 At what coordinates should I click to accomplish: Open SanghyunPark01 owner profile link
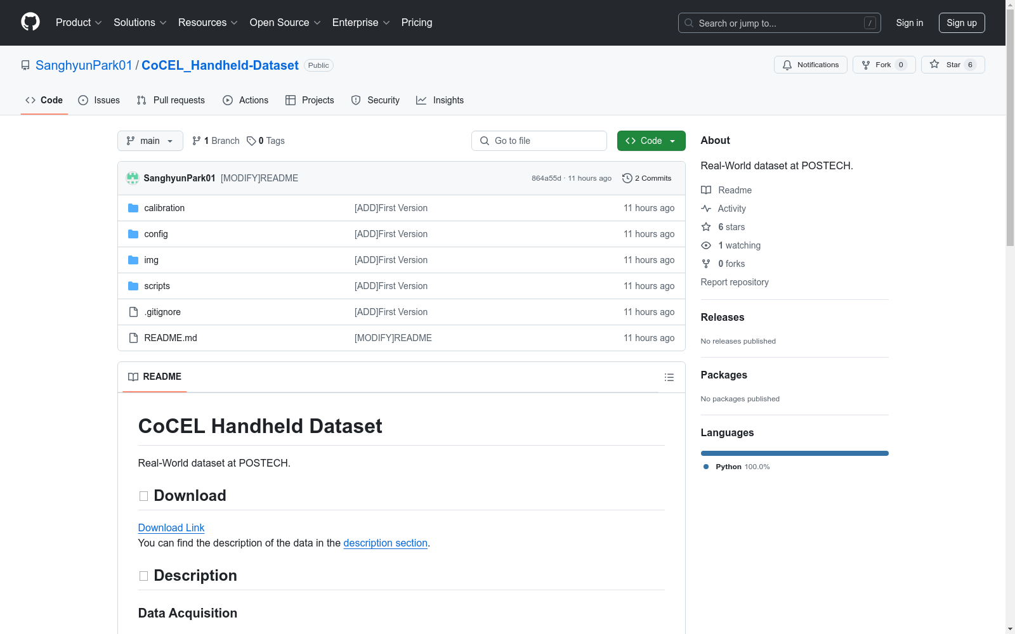[84, 65]
